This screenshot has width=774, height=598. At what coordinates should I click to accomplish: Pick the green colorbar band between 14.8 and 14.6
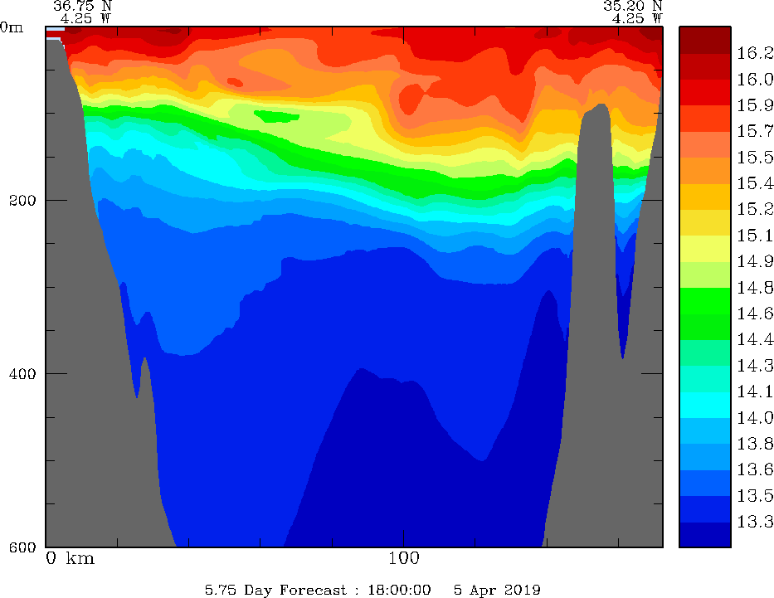(x=705, y=300)
